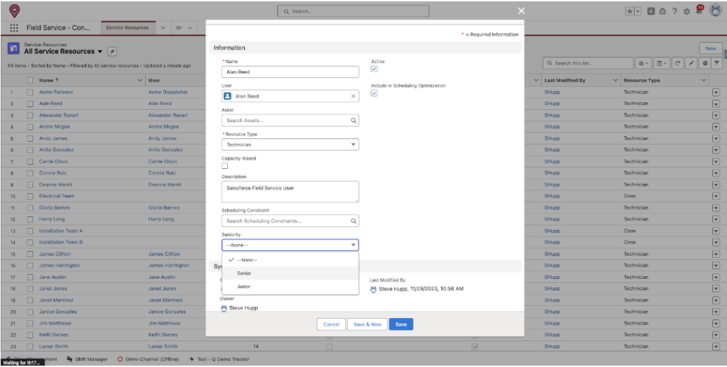Toggle Include in Scheduling Optimization checkbox
The image size is (727, 367).
coord(374,93)
